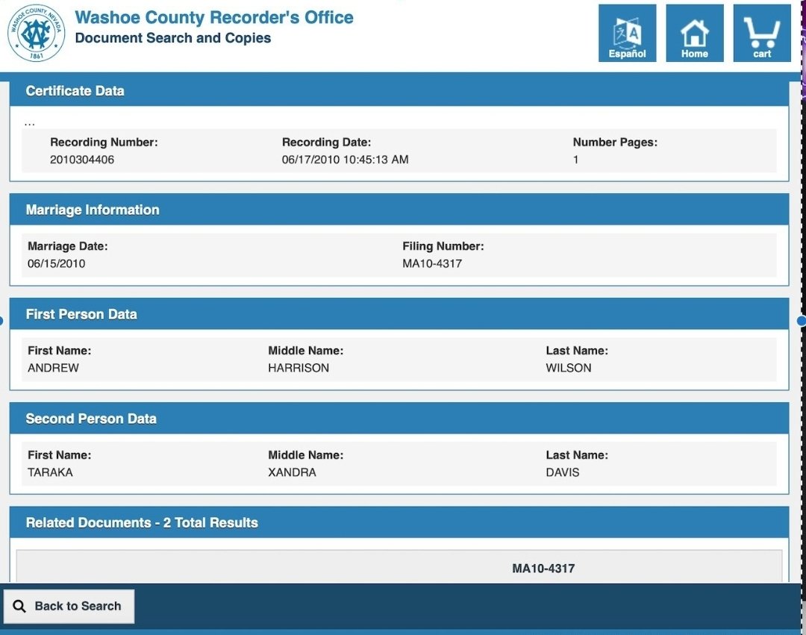Select filing number MA10-4317 under Marriage Information
This screenshot has width=806, height=635.
pyautogui.click(x=432, y=263)
